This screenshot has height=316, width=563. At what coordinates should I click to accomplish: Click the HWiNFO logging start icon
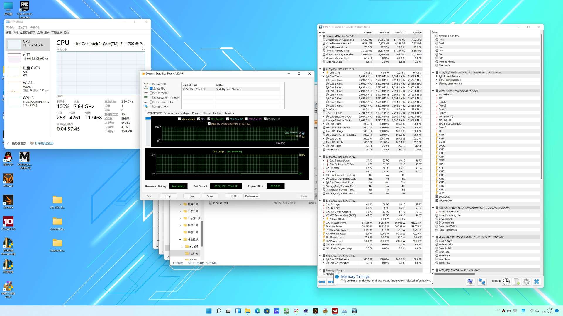[516, 281]
